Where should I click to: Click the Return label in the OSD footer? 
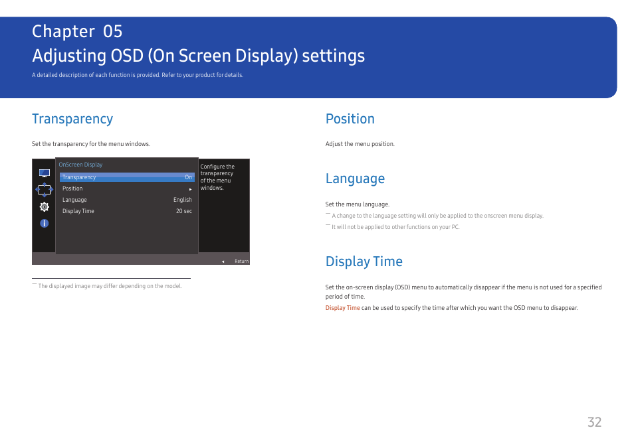click(242, 261)
